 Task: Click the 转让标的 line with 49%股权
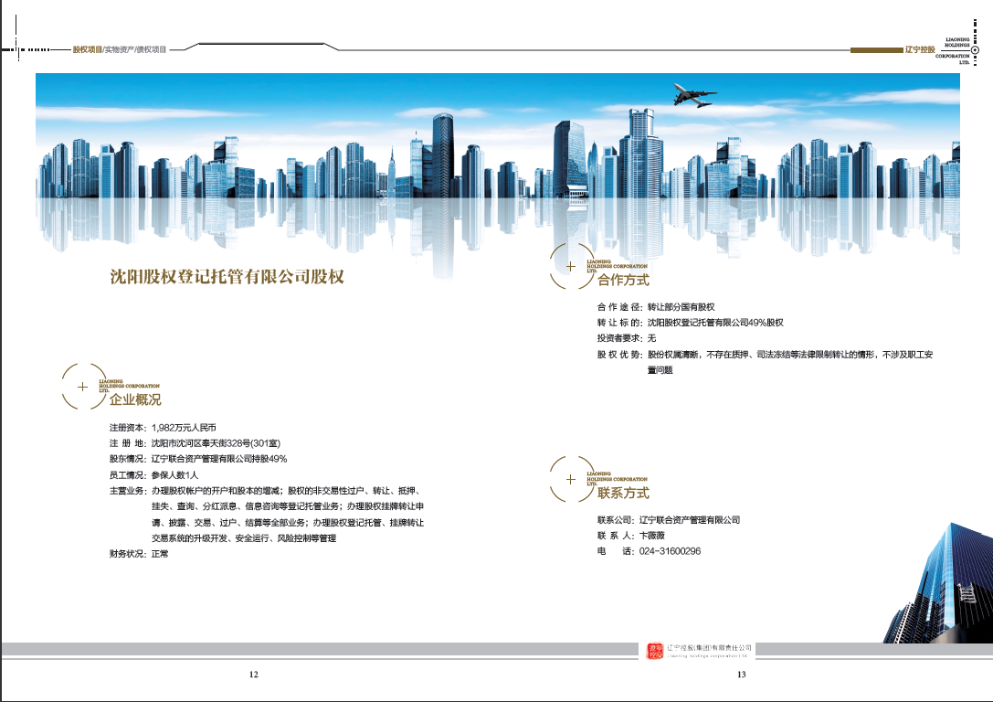click(x=691, y=323)
